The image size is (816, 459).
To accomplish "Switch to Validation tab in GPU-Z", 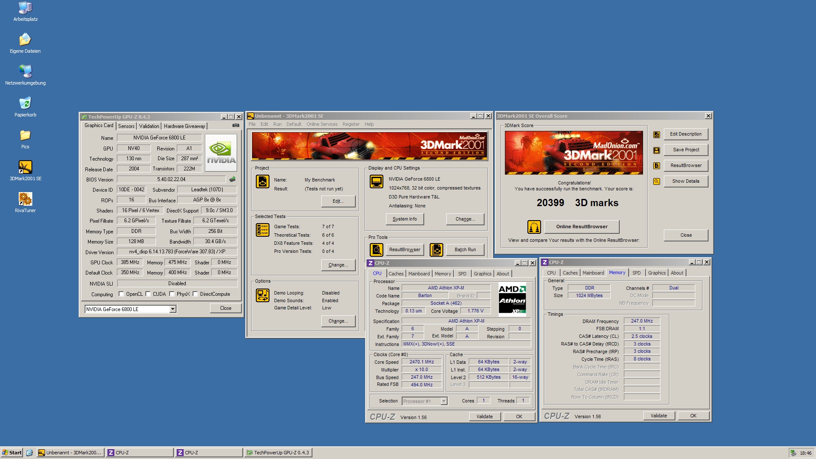I will pos(149,126).
